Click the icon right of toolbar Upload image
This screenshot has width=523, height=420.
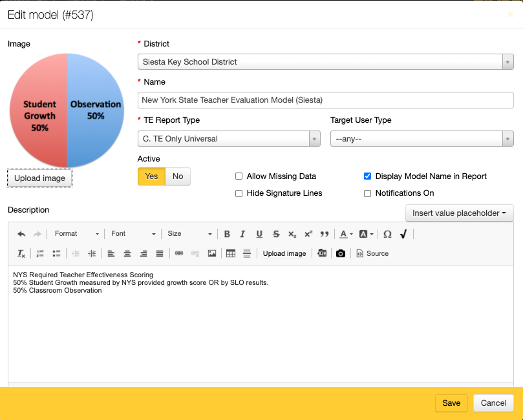(x=322, y=253)
